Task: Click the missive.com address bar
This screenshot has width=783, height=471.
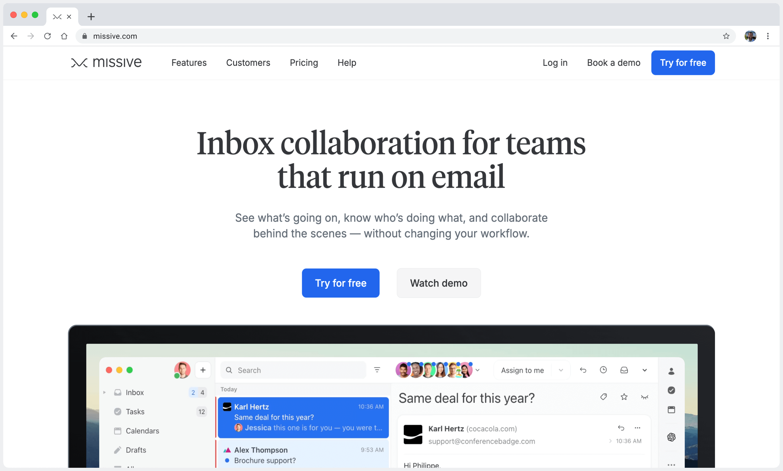Action: click(x=405, y=36)
